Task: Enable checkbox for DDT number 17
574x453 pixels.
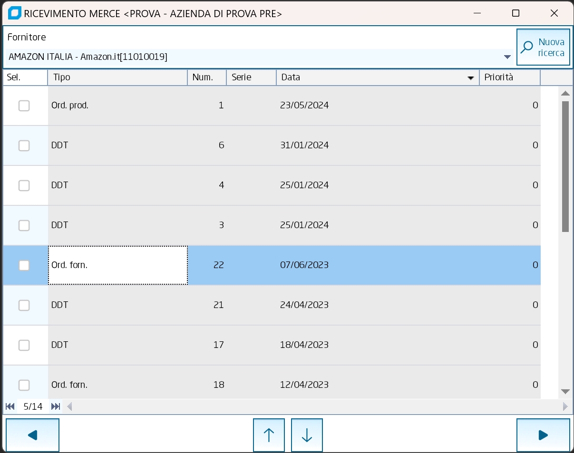Action: point(24,345)
